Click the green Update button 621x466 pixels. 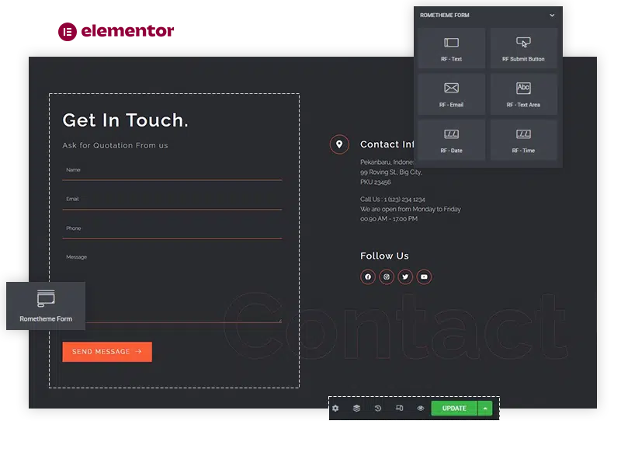(x=454, y=409)
